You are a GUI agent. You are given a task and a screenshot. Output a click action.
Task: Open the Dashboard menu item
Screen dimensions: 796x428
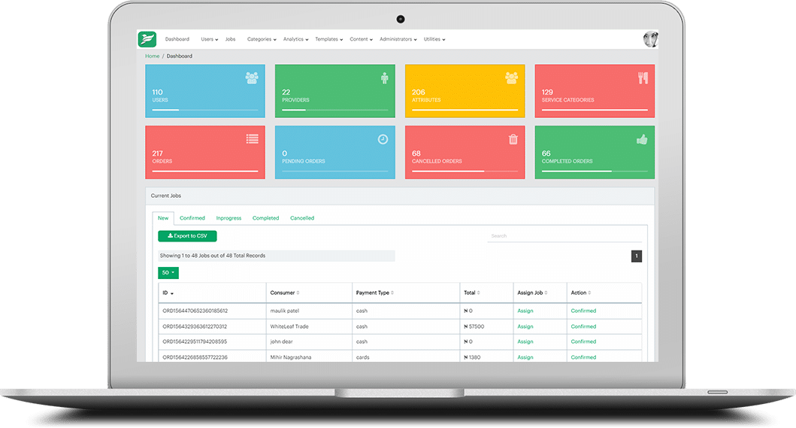[177, 39]
